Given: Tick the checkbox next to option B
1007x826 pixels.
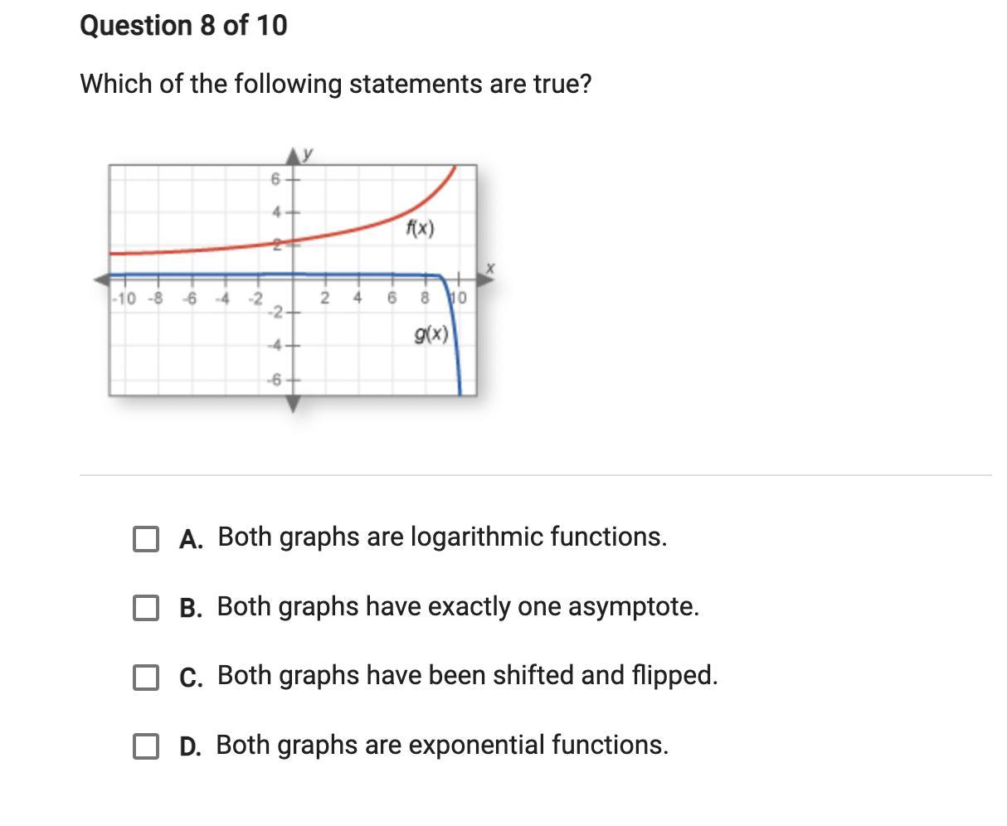Looking at the screenshot, I should tap(146, 608).
